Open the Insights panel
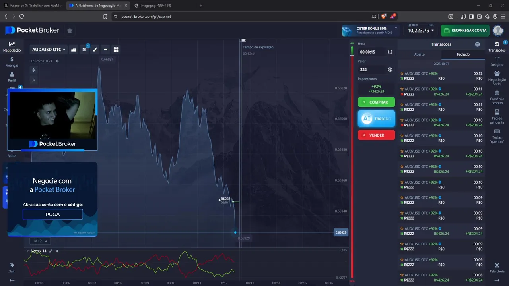Viewport: 509px width, 286px height. coord(497,61)
